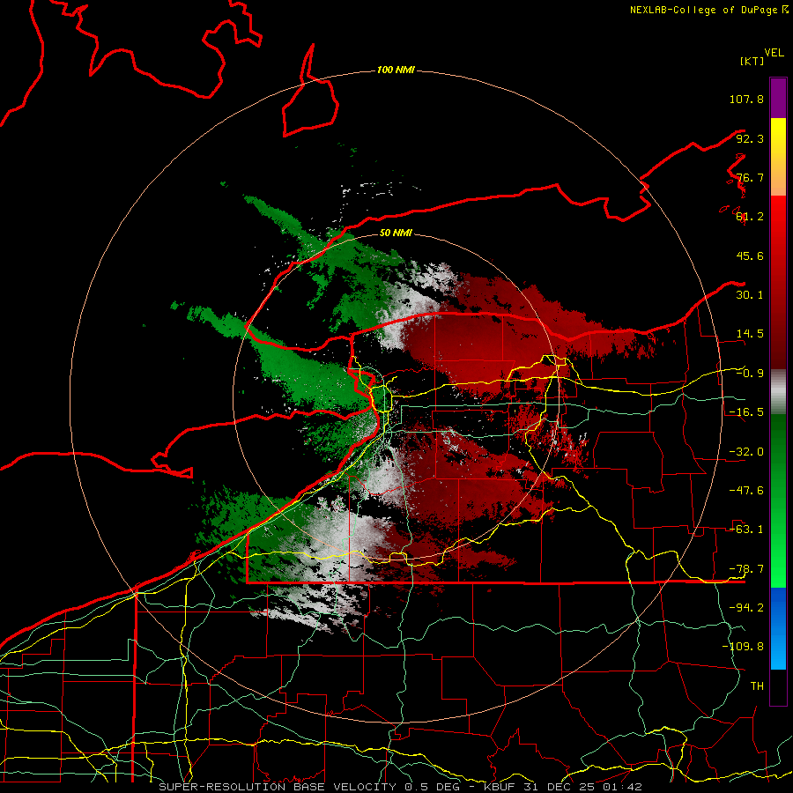Click the gray near-zero segment of color bar

[x=778, y=392]
